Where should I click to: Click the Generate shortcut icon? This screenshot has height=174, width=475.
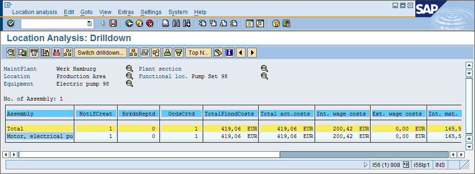coord(260,23)
